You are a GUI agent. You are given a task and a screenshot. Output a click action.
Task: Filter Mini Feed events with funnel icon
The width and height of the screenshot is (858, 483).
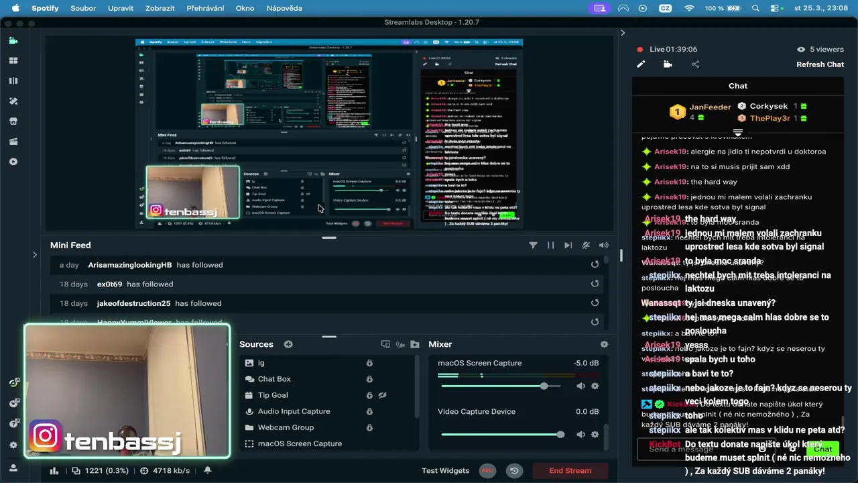[533, 246]
